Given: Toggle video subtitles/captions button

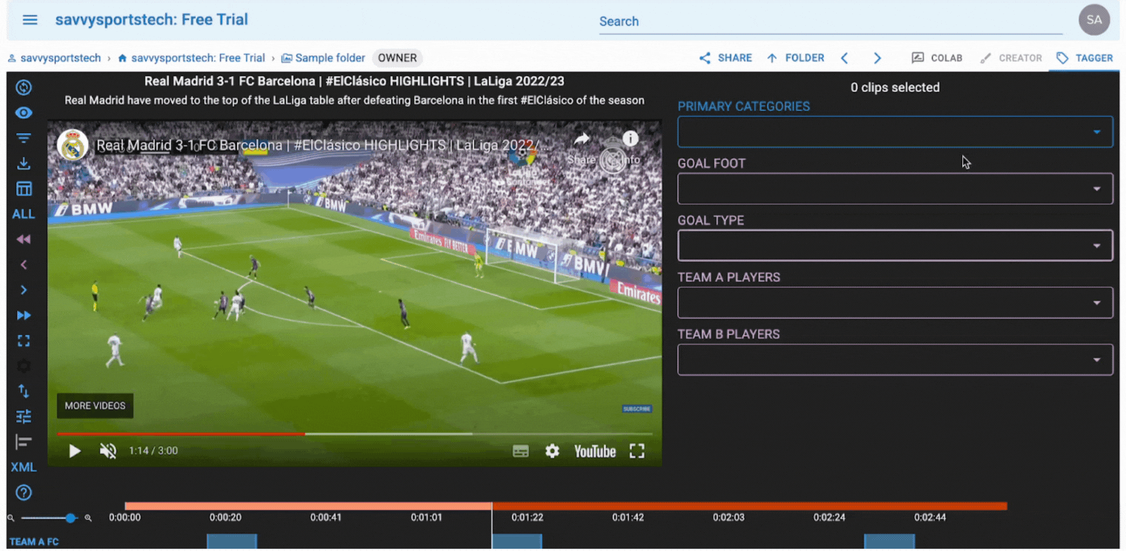Looking at the screenshot, I should click(520, 451).
